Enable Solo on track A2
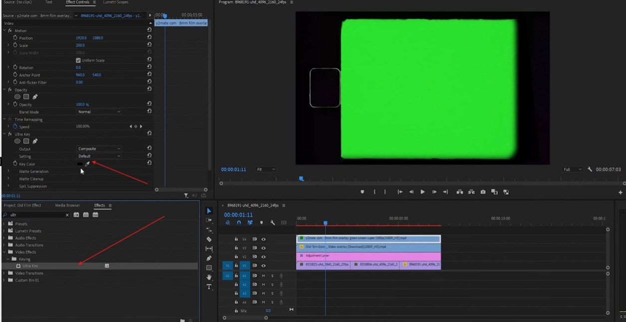 (x=272, y=284)
